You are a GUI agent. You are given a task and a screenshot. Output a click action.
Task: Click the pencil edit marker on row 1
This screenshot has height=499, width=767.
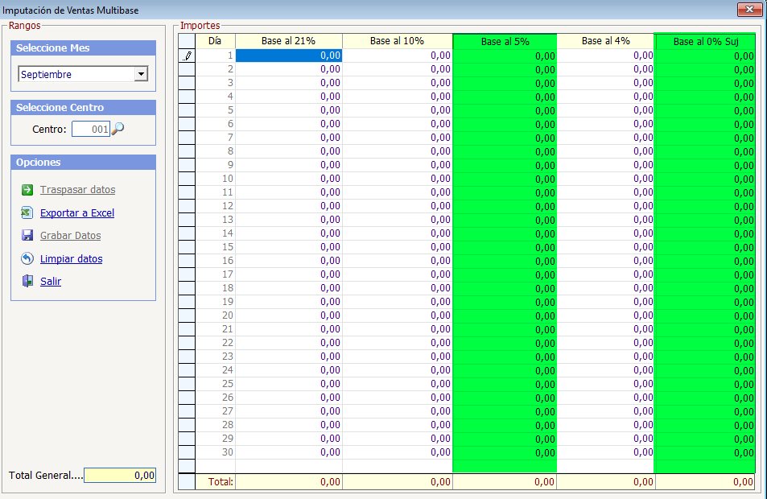(187, 56)
